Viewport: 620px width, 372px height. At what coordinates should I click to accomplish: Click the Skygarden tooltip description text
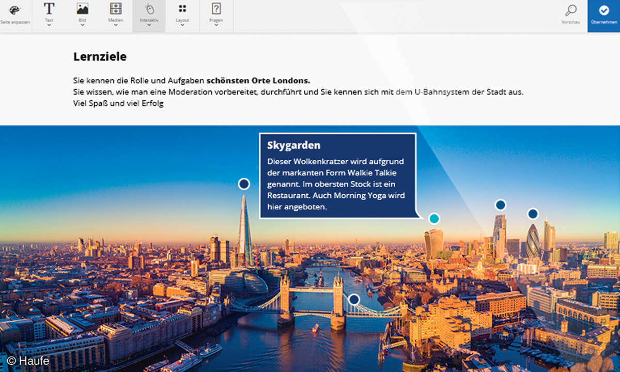point(336,184)
